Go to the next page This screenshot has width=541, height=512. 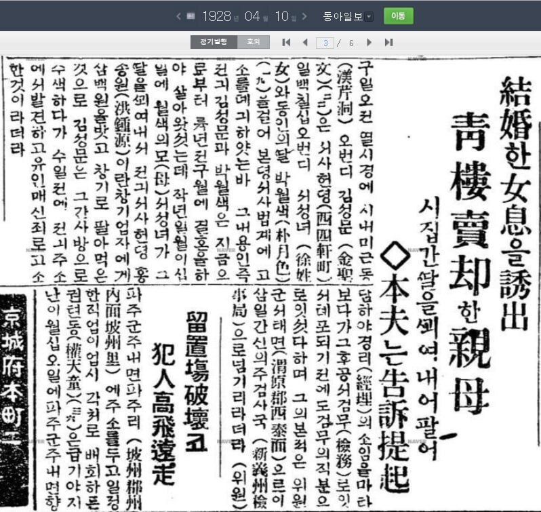tap(369, 42)
